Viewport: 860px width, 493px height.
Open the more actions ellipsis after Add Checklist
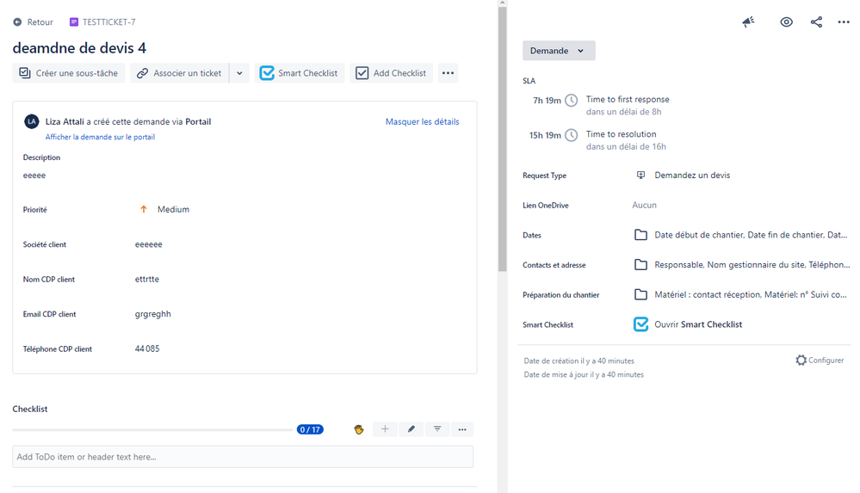tap(449, 73)
